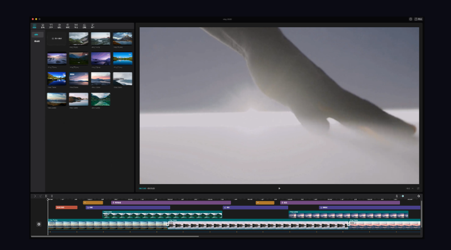Click the Export button in the title bar

point(419,19)
